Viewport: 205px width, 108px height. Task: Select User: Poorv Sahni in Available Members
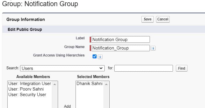coord(26,89)
